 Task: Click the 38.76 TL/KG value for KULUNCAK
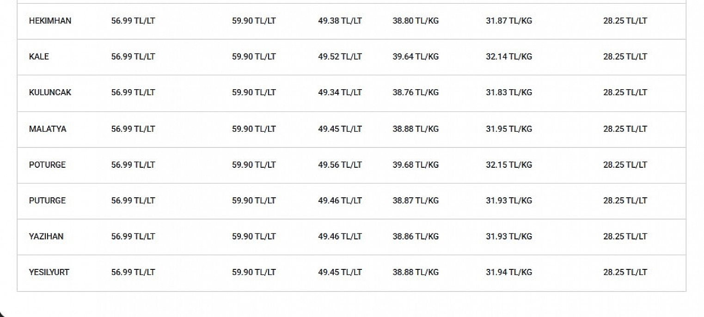tap(416, 92)
